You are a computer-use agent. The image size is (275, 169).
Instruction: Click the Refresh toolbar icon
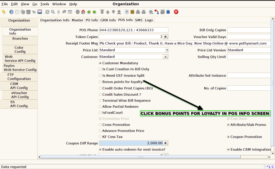click(x=47, y=12)
